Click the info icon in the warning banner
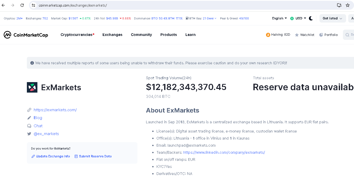 tap(32, 63)
